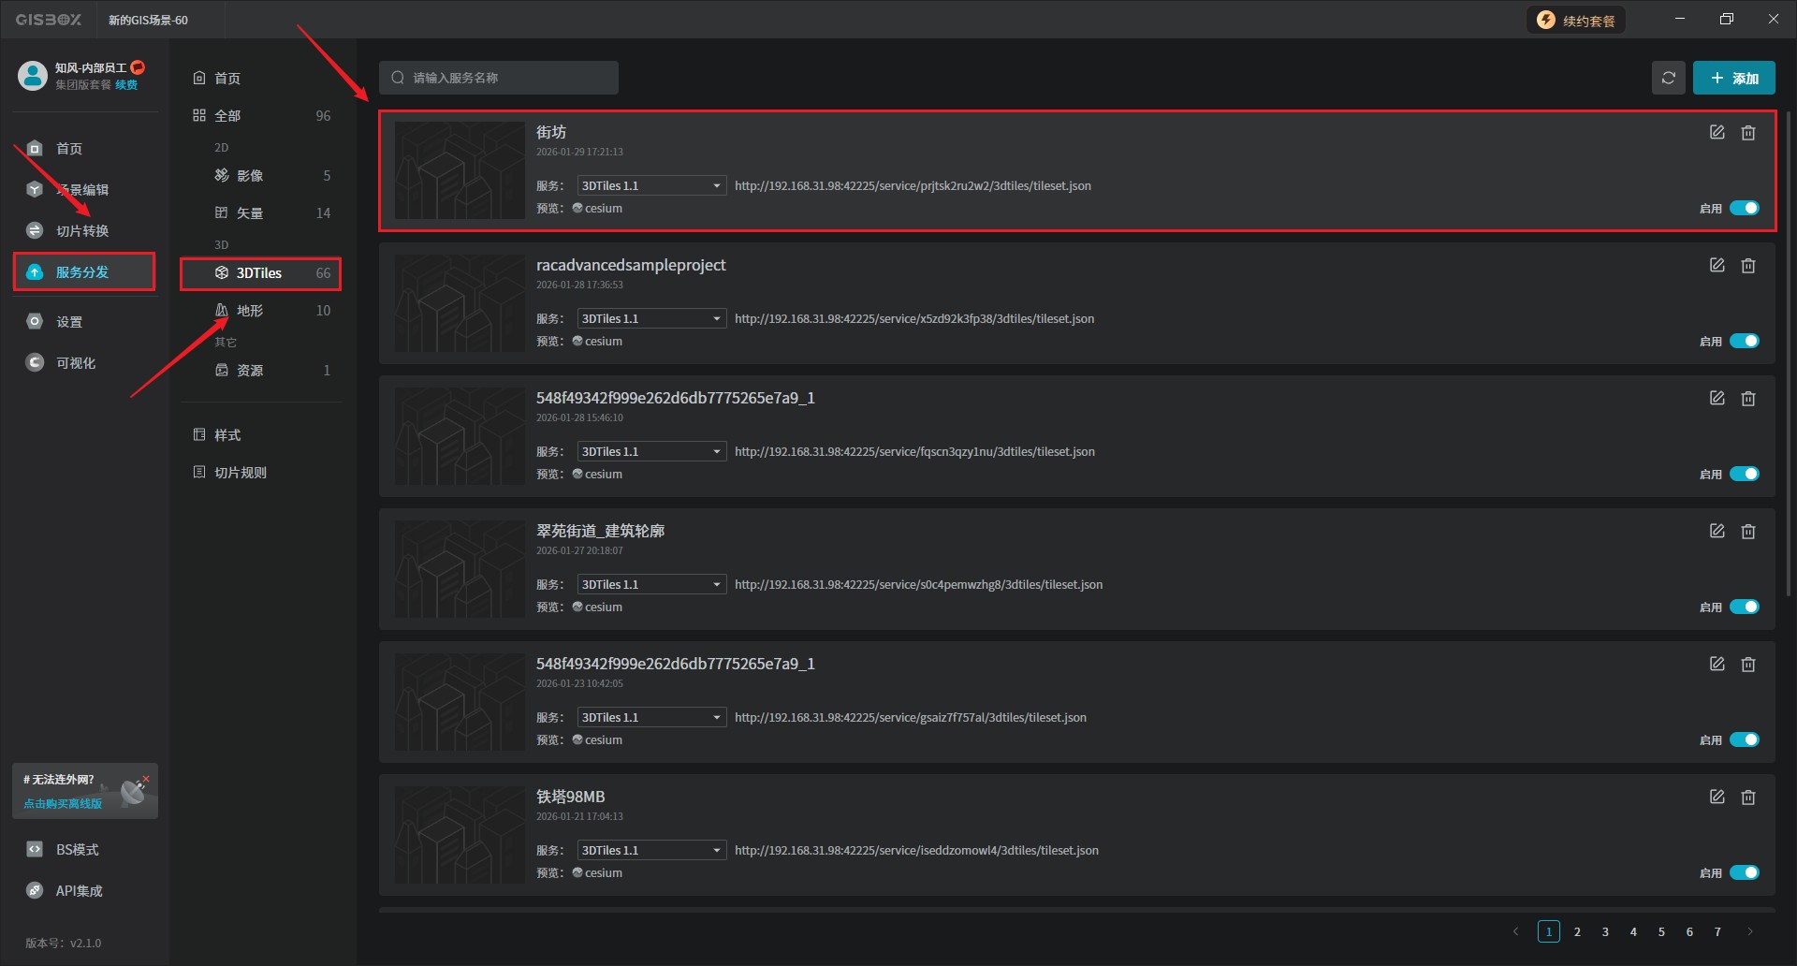1797x966 pixels.
Task: Go to page 2 of results
Action: (1577, 932)
